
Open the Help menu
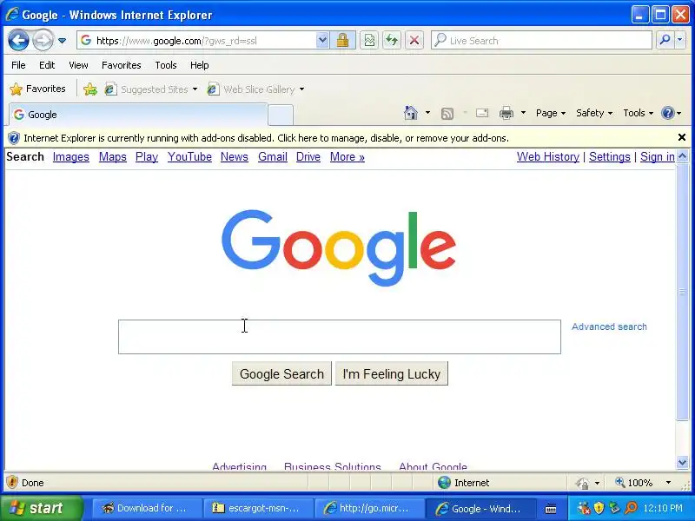[200, 65]
